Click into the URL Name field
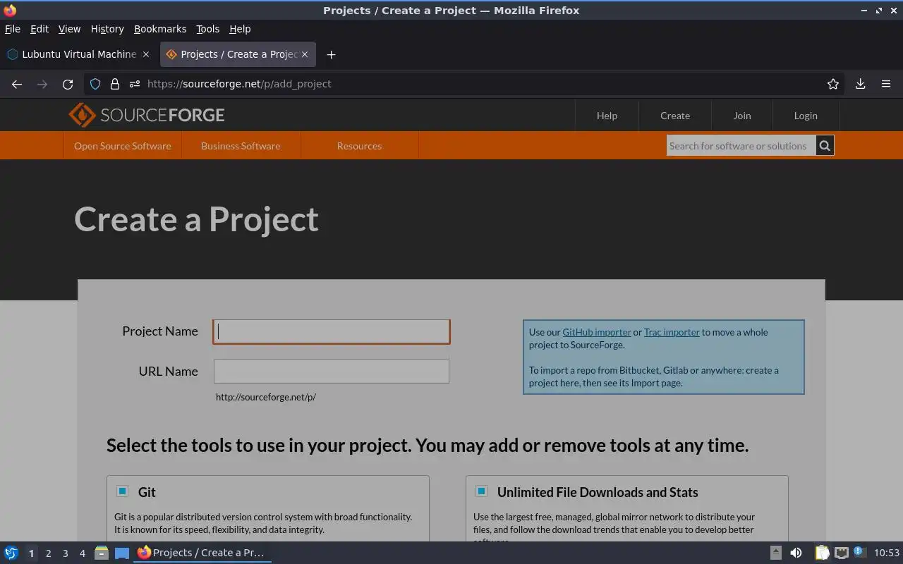 [332, 372]
